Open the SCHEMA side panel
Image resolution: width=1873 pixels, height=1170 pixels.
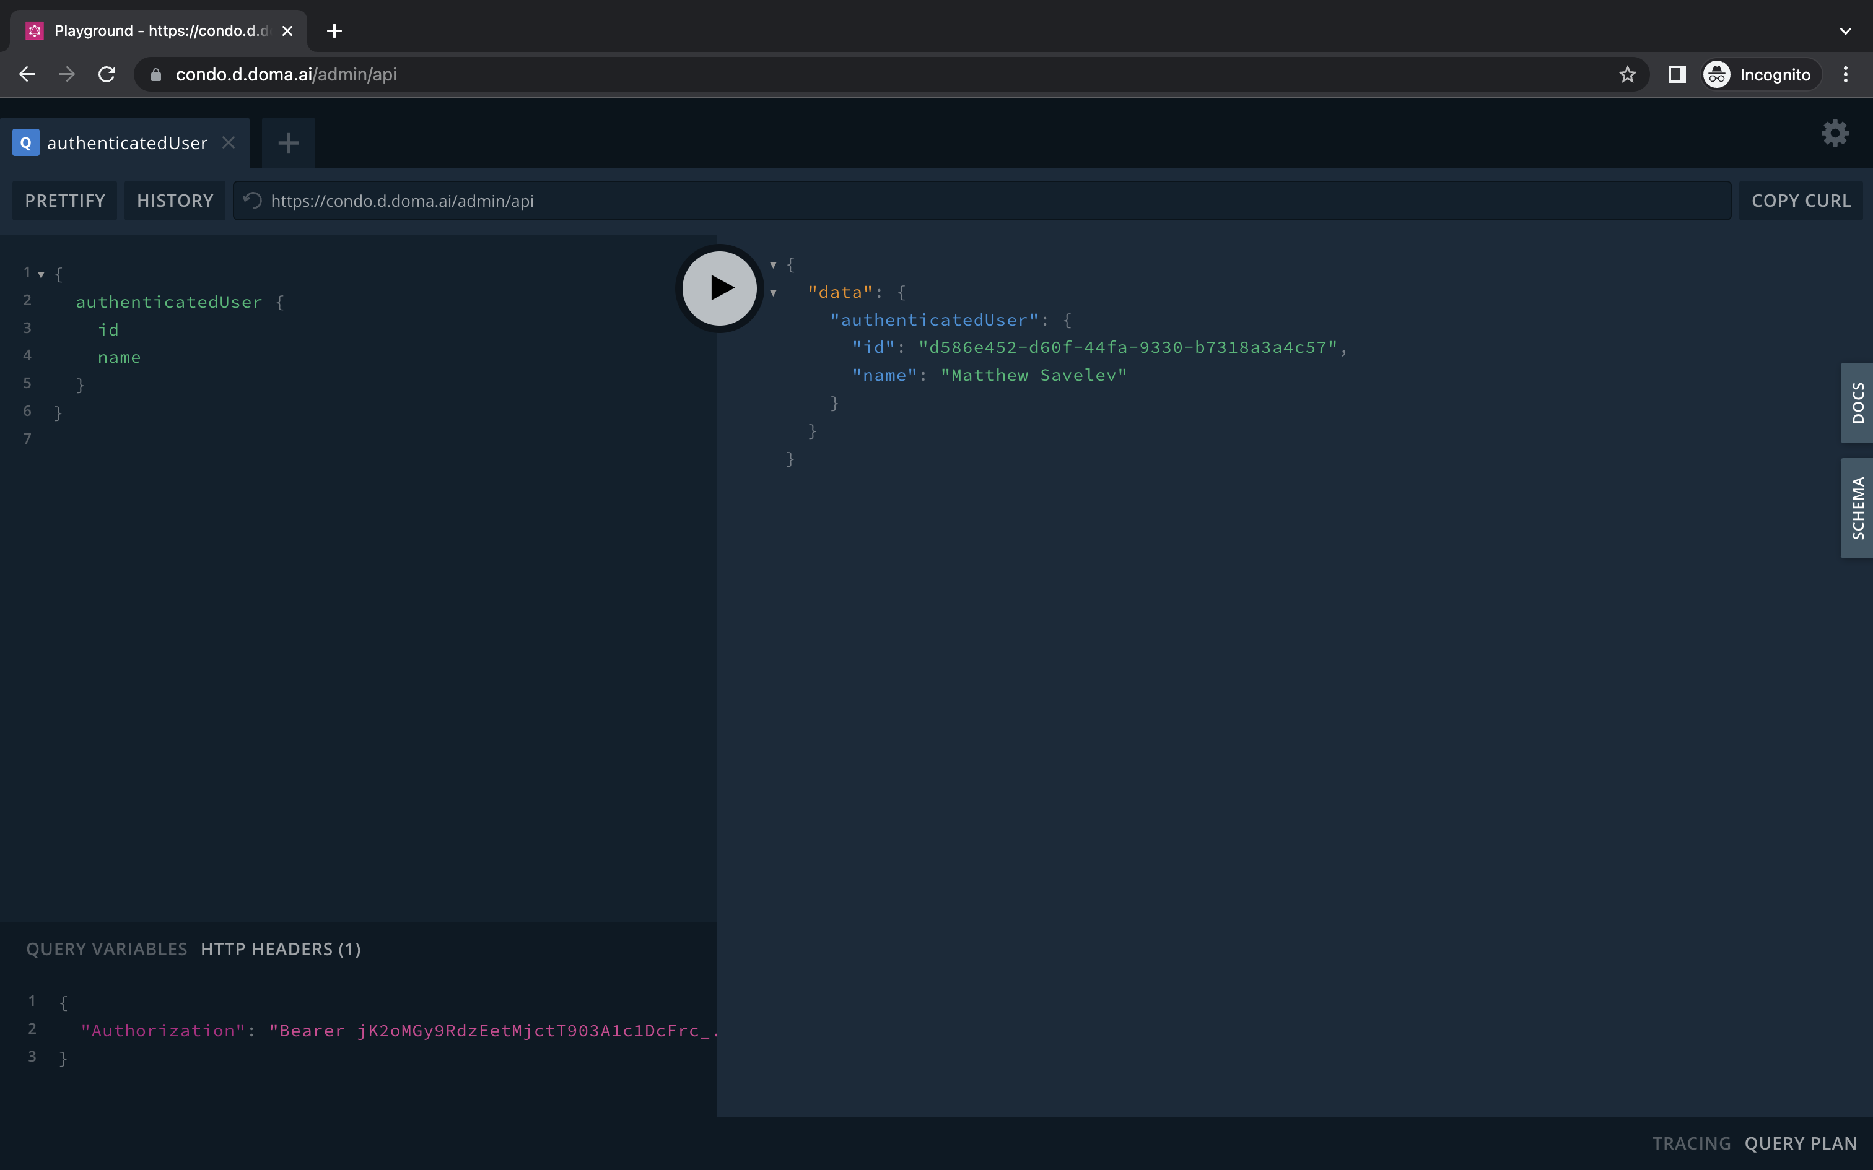click(x=1857, y=508)
